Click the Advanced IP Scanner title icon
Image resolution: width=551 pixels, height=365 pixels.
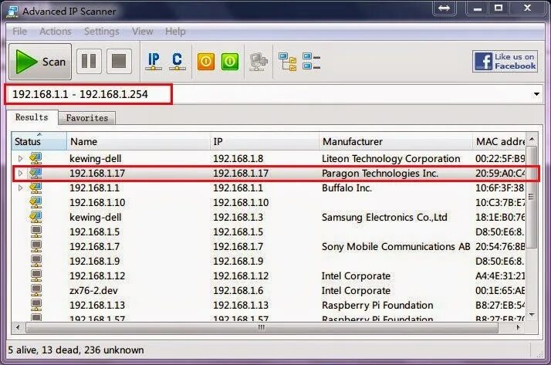12,12
